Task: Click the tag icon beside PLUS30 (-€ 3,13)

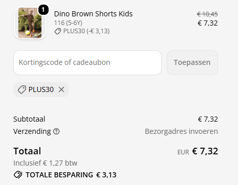Action: click(58, 31)
